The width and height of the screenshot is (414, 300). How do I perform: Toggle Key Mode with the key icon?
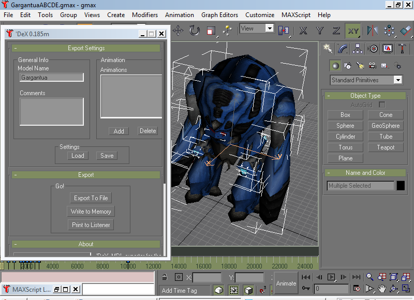pos(306,289)
